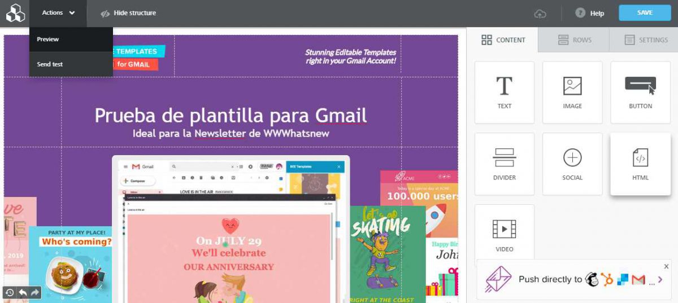Select the HTML content block

tap(640, 164)
